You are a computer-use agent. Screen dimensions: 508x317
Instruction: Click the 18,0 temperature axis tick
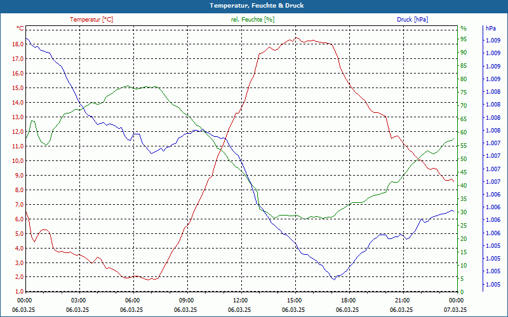[x=18, y=44]
